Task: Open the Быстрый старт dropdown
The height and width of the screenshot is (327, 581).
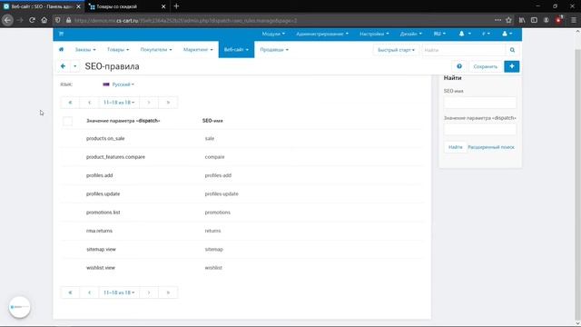Action: coord(396,50)
